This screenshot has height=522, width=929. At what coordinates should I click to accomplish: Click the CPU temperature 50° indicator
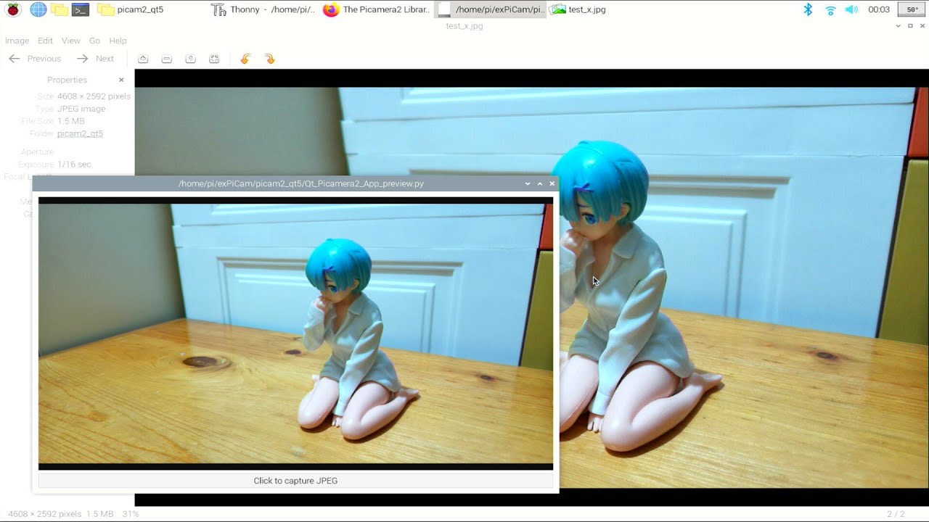tap(912, 9)
